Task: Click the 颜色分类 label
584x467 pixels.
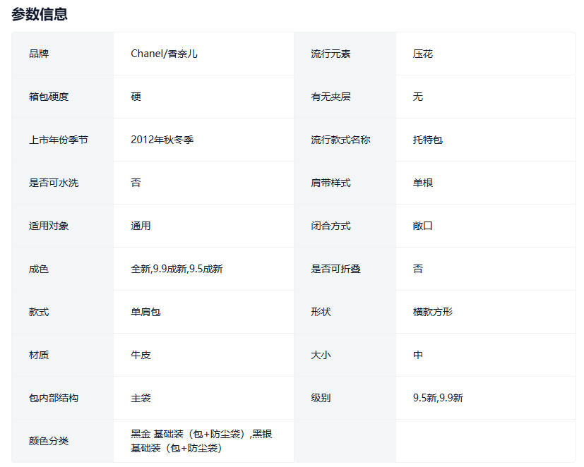Action: 49,441
